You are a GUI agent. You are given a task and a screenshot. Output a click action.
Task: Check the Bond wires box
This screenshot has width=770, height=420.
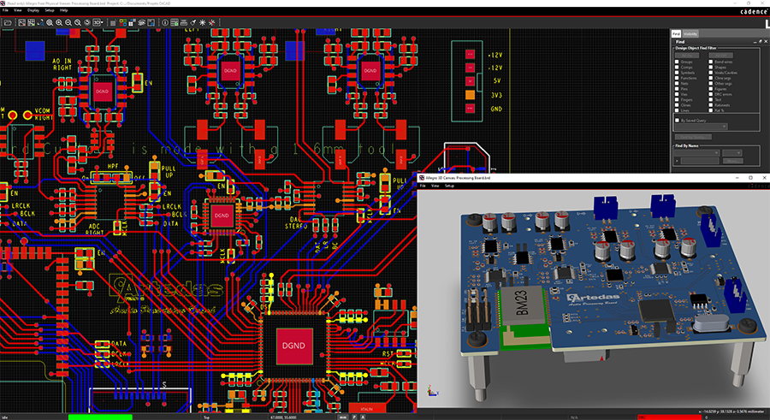[x=711, y=62]
